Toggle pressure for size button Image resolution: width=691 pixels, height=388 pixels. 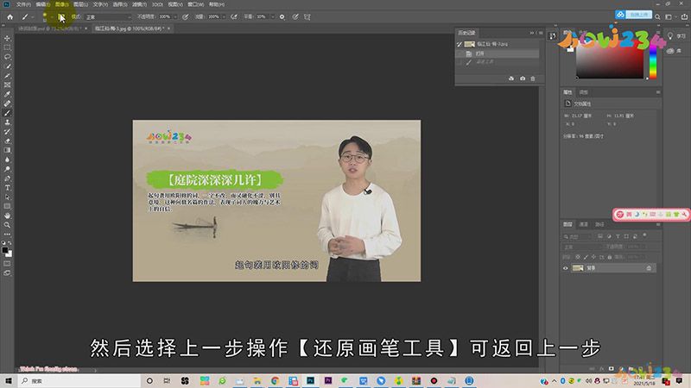(x=295, y=16)
